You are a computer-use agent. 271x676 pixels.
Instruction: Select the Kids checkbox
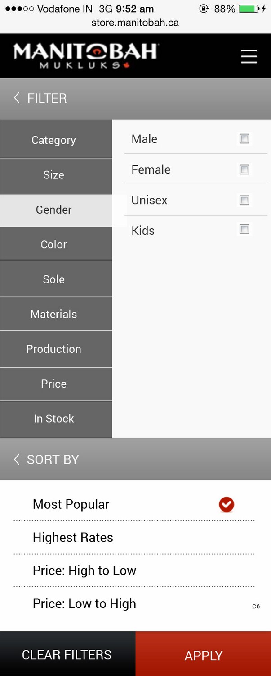(244, 229)
